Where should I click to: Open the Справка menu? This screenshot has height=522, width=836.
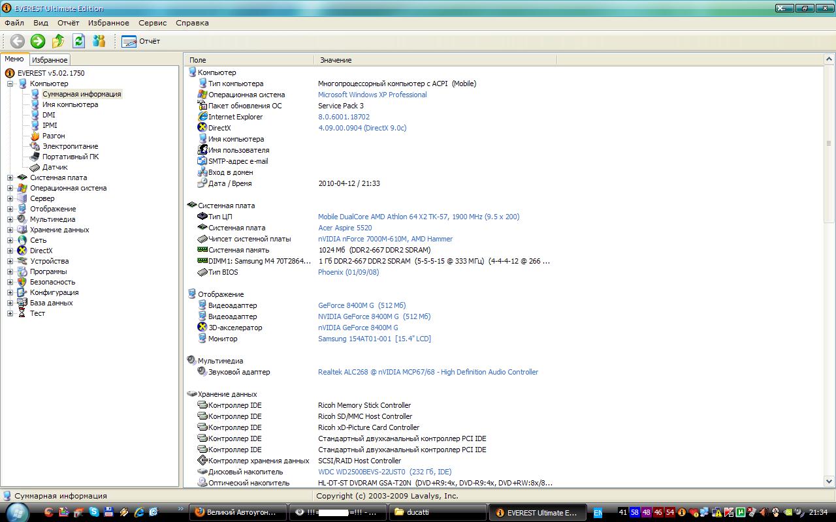point(192,23)
